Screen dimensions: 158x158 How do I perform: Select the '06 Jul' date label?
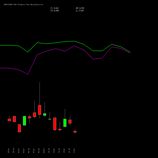tap(29, 151)
